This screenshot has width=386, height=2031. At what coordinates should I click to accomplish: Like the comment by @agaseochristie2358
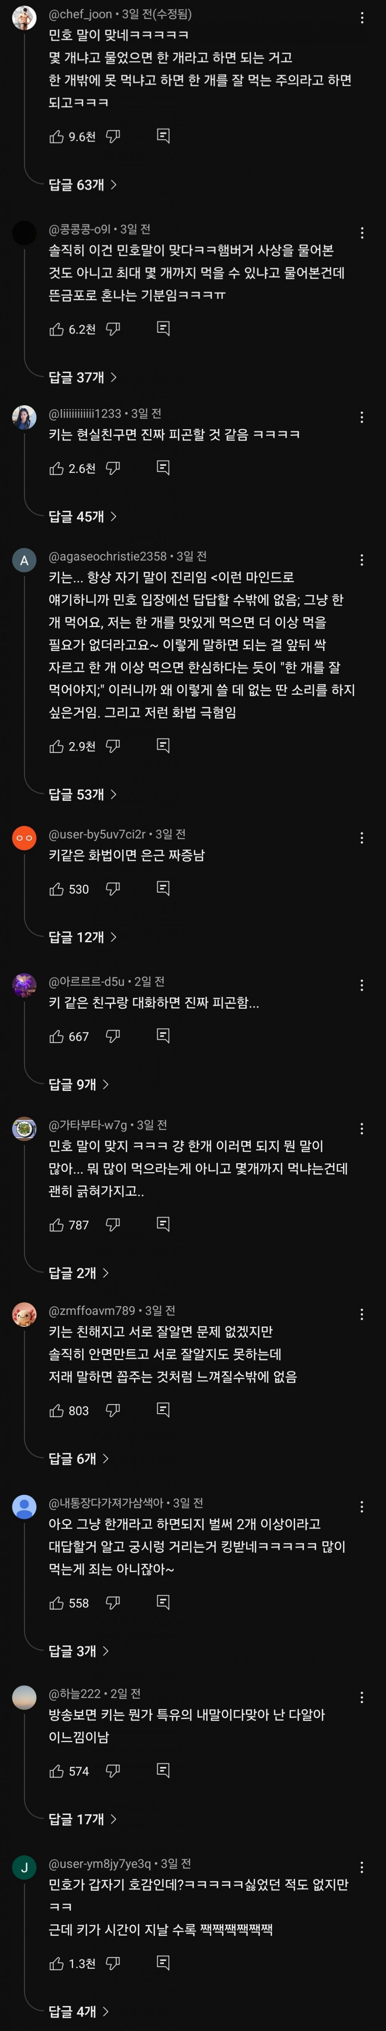(57, 746)
